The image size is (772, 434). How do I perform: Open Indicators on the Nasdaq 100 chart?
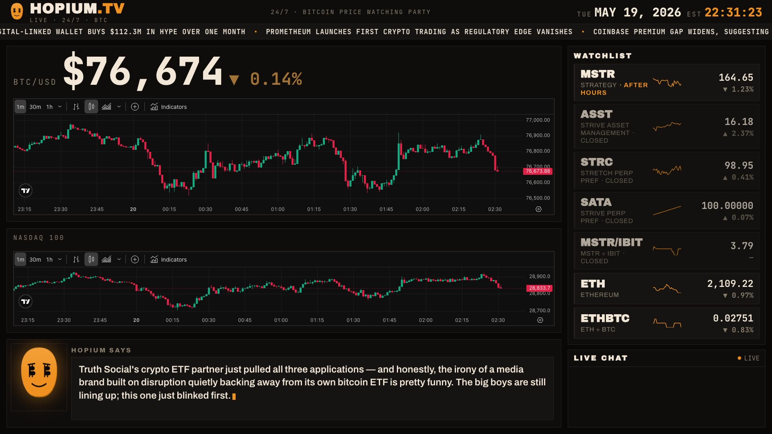[168, 260]
